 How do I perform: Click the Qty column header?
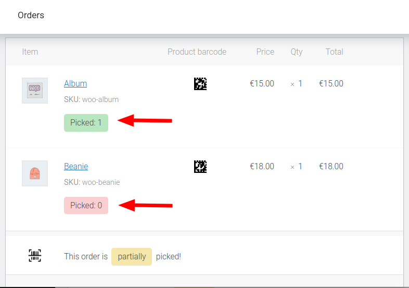point(297,52)
